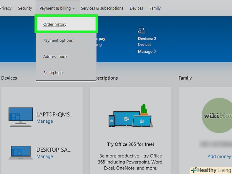The width and height of the screenshot is (232, 174).
Task: Select Billing help menu item
Action: pyautogui.click(x=53, y=73)
